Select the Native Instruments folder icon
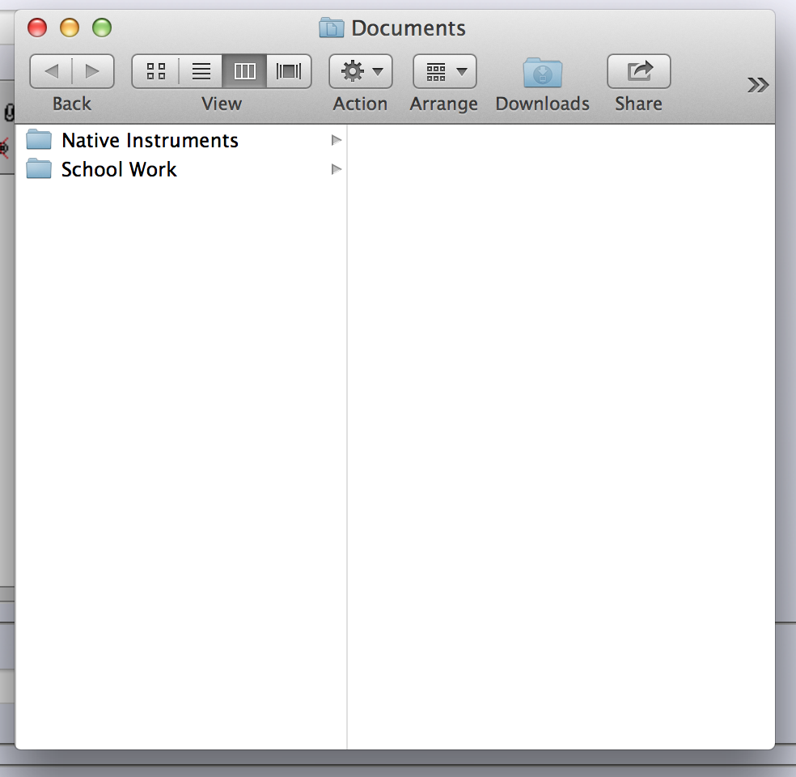 coord(39,140)
